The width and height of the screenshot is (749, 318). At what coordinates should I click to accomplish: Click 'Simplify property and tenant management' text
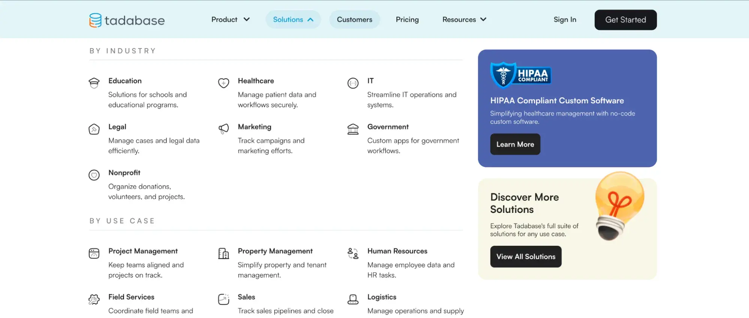[x=282, y=270]
